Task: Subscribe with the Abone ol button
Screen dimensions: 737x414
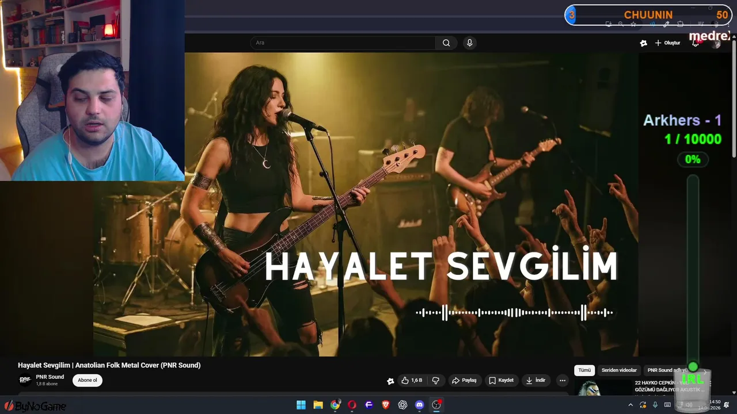Action: (88, 380)
